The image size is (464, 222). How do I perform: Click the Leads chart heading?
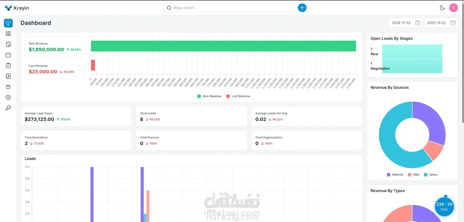coord(30,159)
